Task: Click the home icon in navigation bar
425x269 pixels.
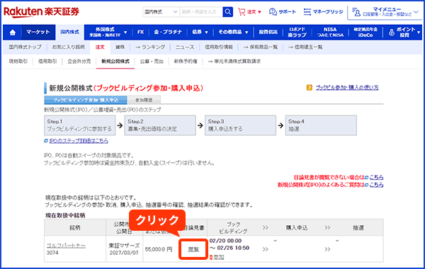Action: tap(13, 33)
